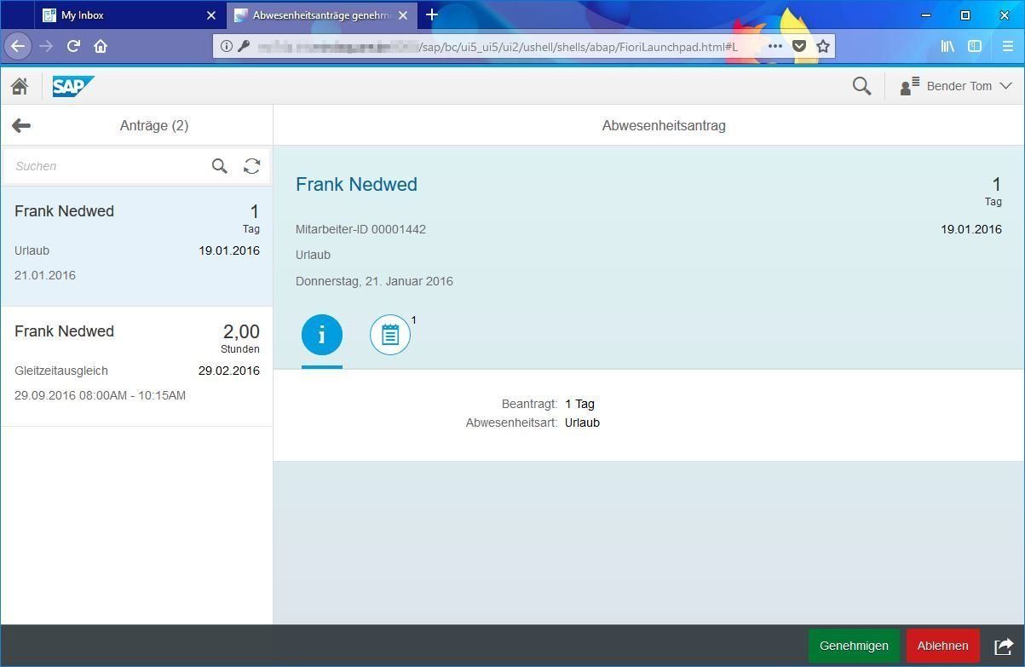Open the share options icon

click(x=1001, y=646)
